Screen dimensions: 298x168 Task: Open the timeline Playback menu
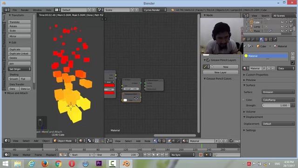tap(51, 155)
